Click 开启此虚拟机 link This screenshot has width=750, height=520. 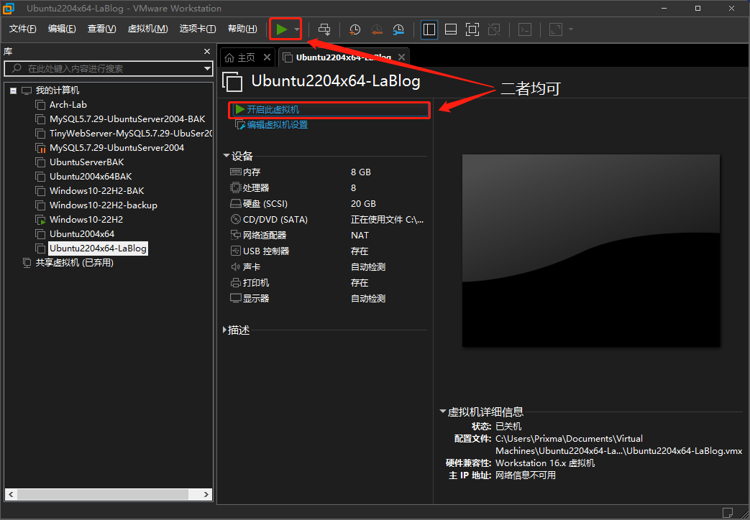click(273, 109)
